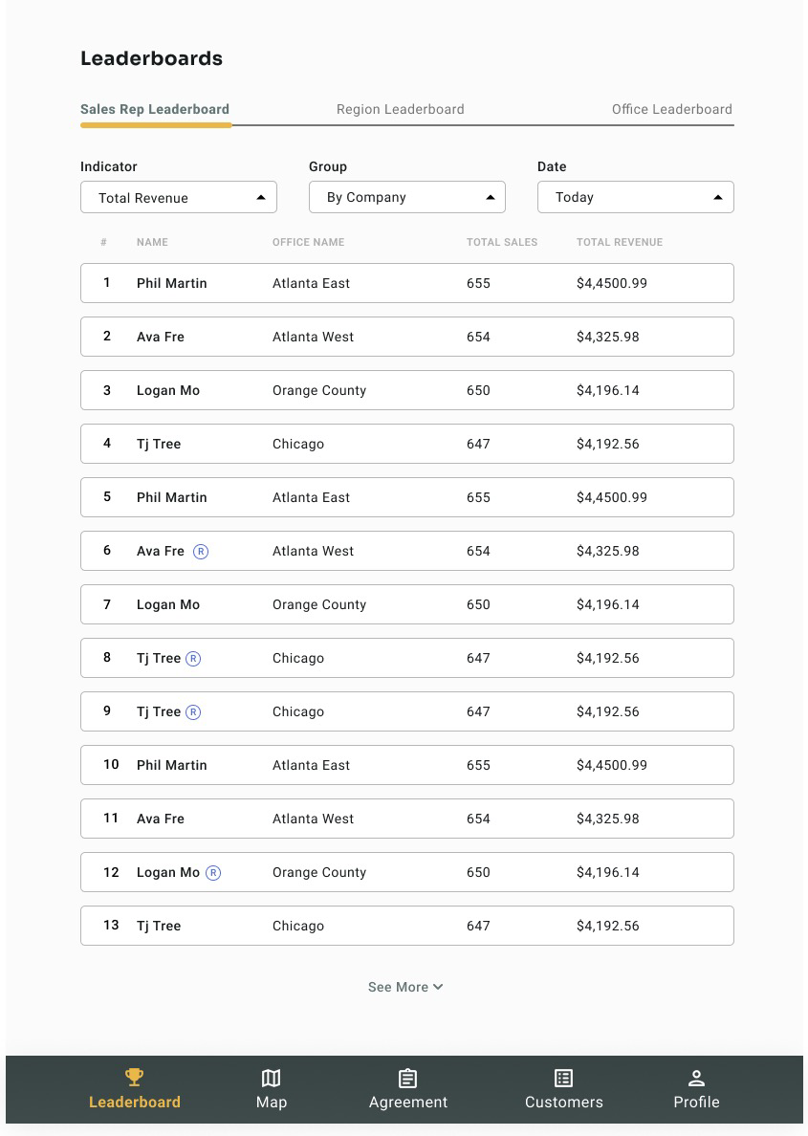The height and width of the screenshot is (1136, 808).
Task: Select the Leaderboard trophy icon
Action: 134,1077
